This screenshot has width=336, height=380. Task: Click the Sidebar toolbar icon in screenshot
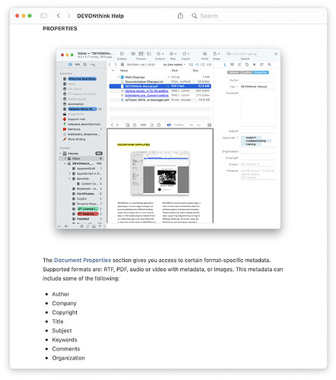[122, 54]
